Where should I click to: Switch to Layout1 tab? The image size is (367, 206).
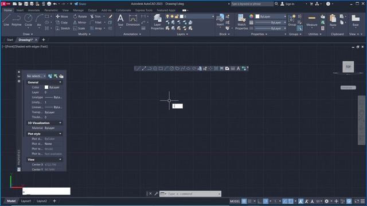26,201
